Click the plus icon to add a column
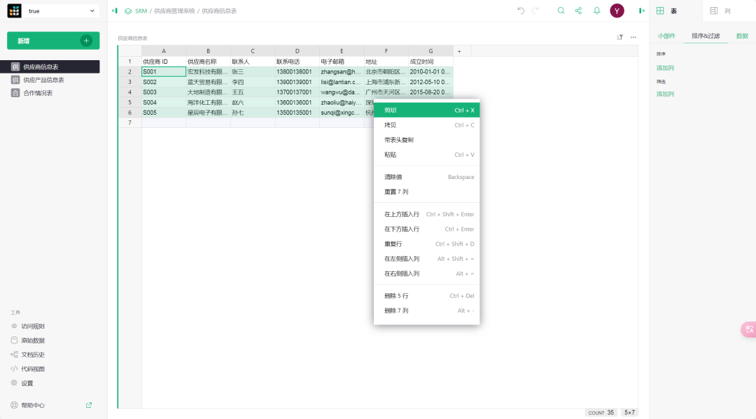756x419 pixels. pos(459,51)
